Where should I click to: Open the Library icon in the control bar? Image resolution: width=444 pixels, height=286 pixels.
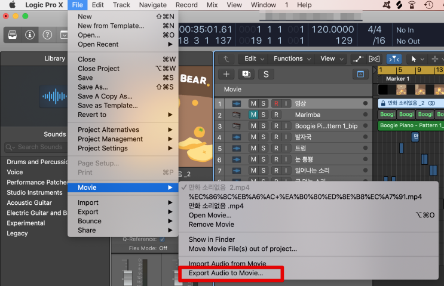[13, 35]
